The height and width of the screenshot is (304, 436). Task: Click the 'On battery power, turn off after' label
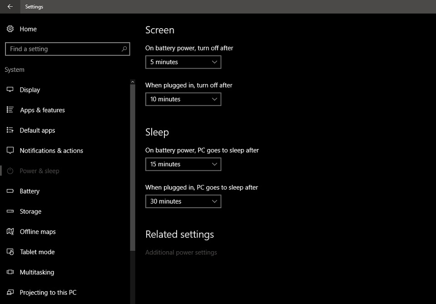point(189,48)
